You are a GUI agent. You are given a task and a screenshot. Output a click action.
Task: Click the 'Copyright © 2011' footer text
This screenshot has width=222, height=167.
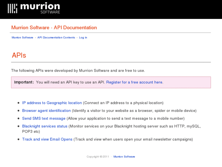pos(98,157)
